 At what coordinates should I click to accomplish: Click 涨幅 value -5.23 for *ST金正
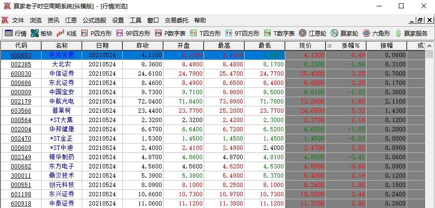point(357,139)
